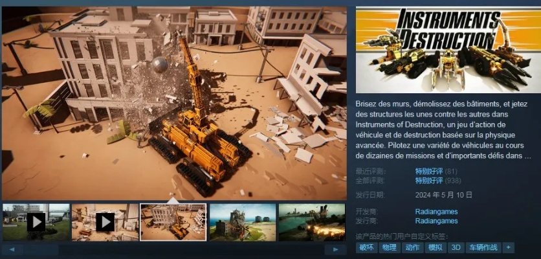This screenshot has height=259, width=541.
Task: Click the Instruments of Destruction header image
Action: point(447,50)
